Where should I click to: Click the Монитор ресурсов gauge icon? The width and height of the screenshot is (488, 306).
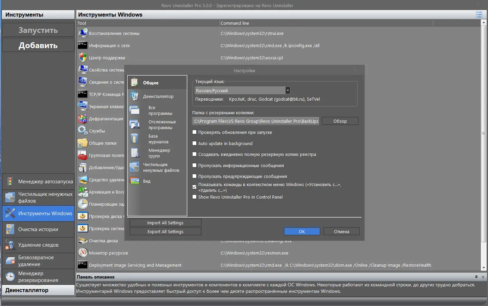click(x=83, y=253)
